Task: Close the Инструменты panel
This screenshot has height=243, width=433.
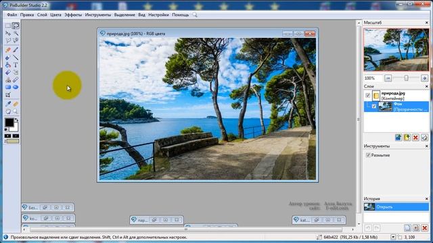Action: [x=427, y=146]
